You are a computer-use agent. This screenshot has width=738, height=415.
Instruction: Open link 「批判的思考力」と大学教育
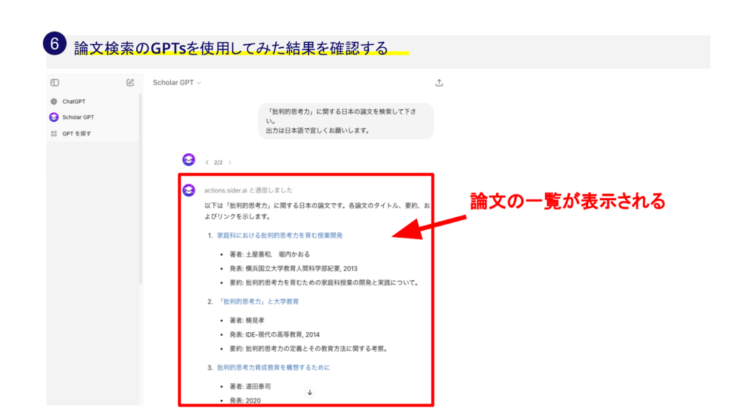click(x=257, y=301)
